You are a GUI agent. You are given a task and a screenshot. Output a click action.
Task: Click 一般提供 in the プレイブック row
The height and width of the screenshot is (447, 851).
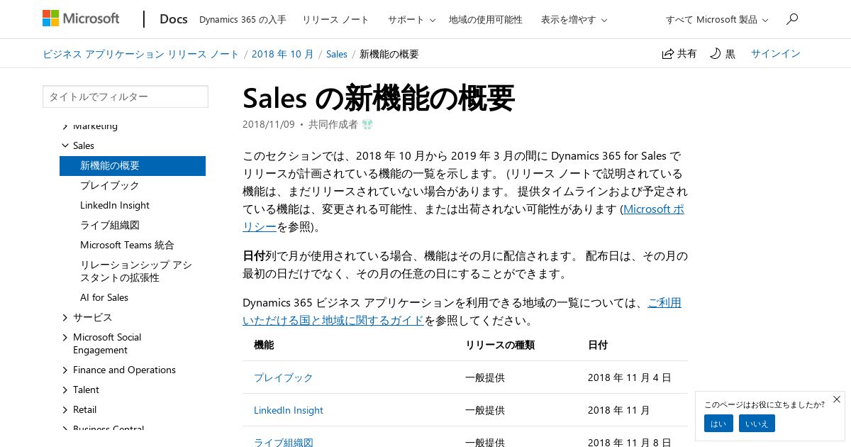485,377
